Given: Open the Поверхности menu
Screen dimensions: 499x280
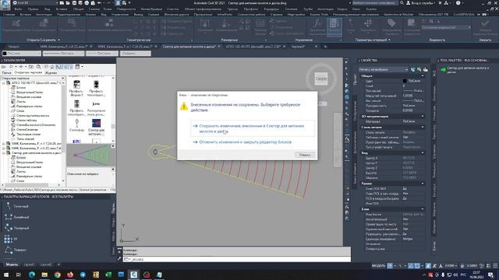Looking at the screenshot, I should tap(126, 9).
